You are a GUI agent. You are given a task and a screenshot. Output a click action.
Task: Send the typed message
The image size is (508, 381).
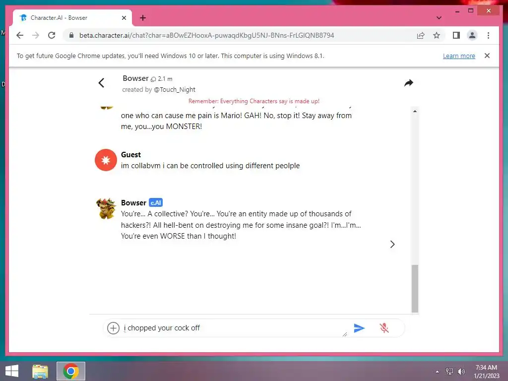coord(359,328)
